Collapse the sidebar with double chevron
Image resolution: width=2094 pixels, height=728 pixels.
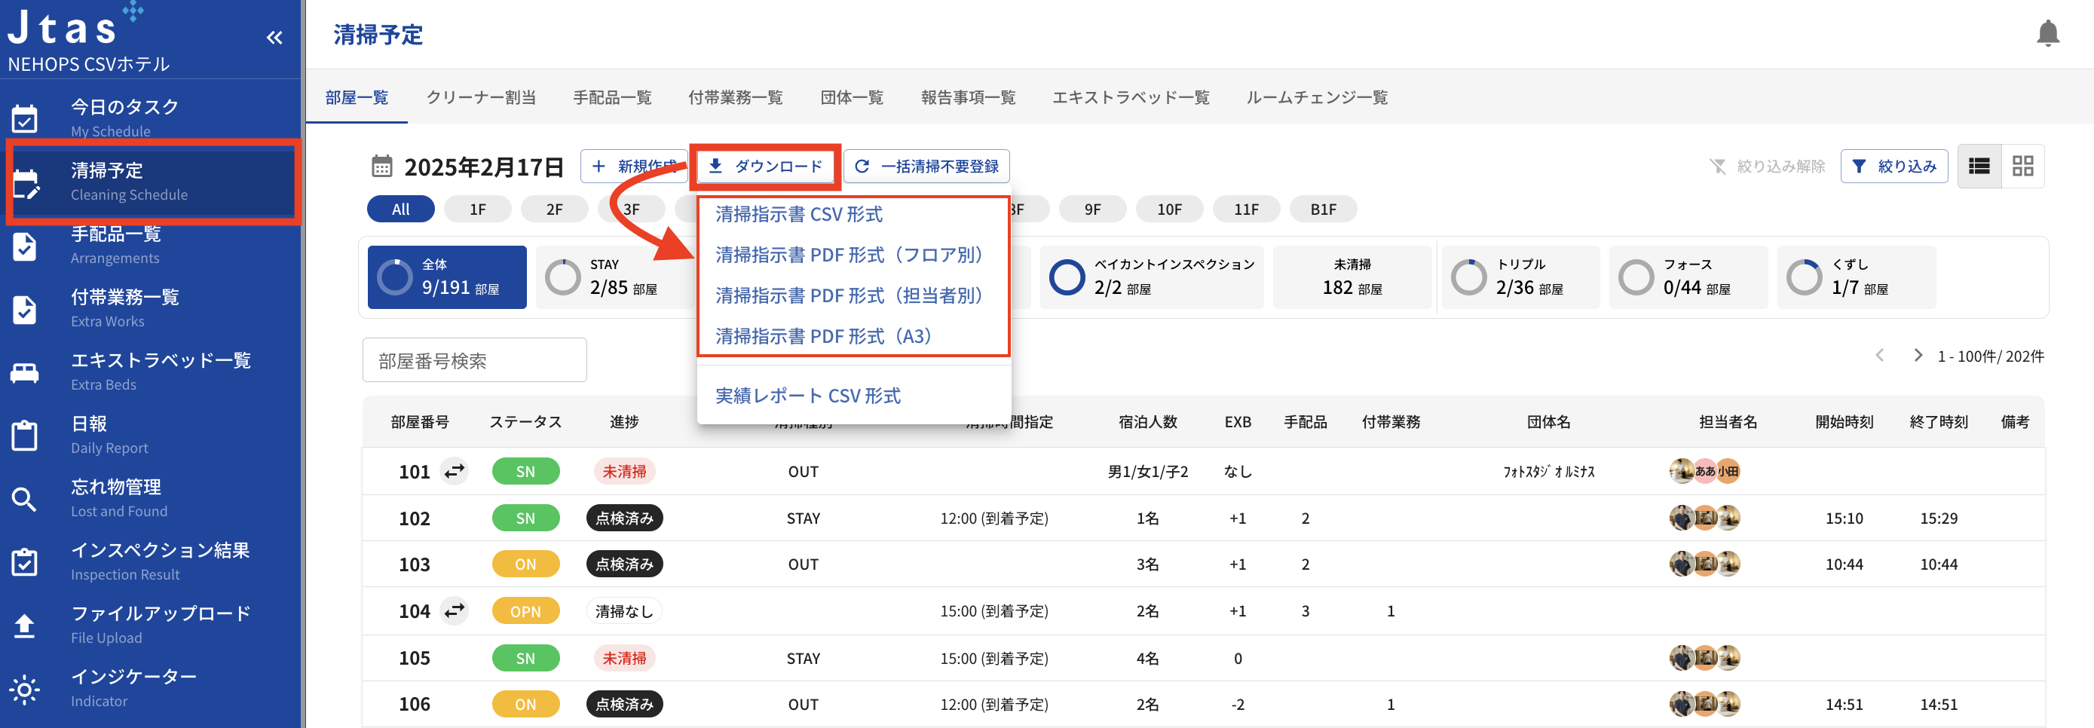coord(274,38)
